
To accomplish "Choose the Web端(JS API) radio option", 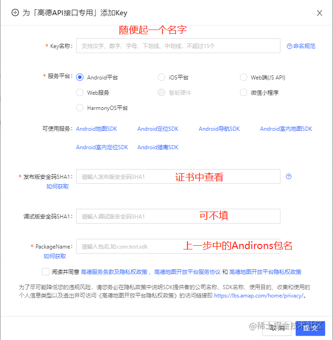I will click(244, 77).
